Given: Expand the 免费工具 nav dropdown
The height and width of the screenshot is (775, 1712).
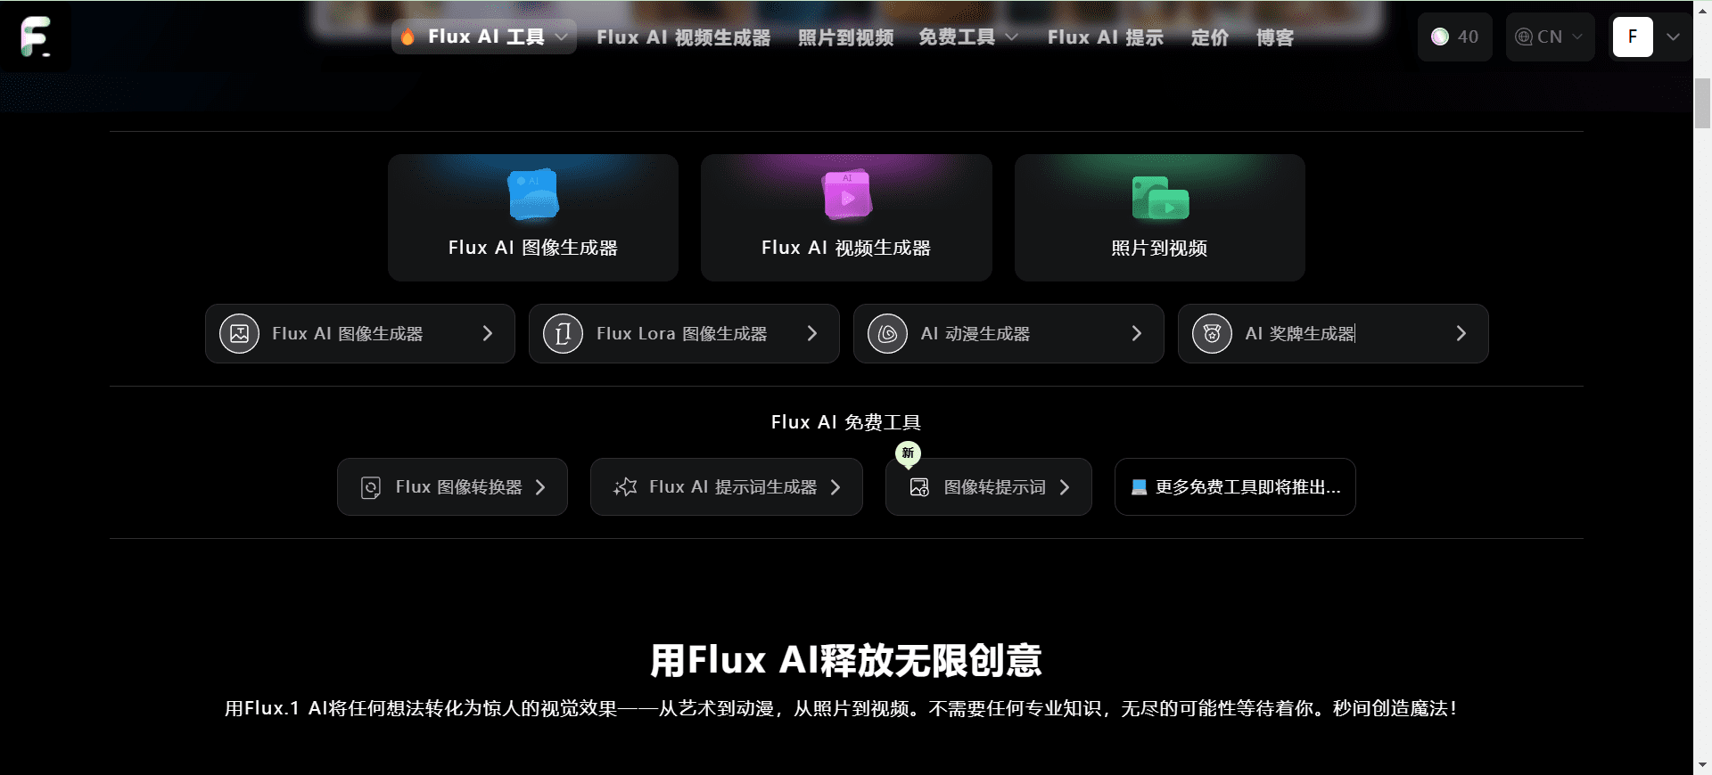Looking at the screenshot, I should pos(968,37).
